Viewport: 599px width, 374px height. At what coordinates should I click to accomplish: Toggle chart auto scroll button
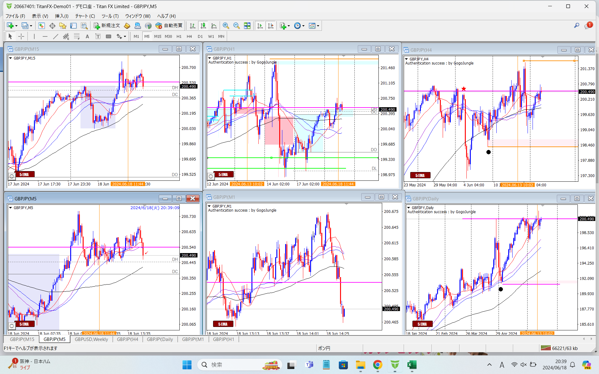tap(260, 26)
